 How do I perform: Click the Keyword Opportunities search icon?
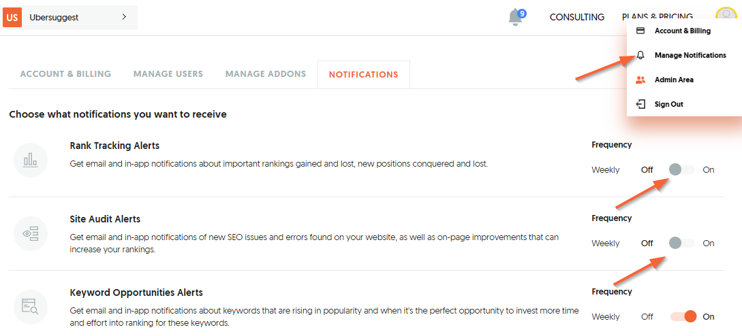[x=31, y=307]
